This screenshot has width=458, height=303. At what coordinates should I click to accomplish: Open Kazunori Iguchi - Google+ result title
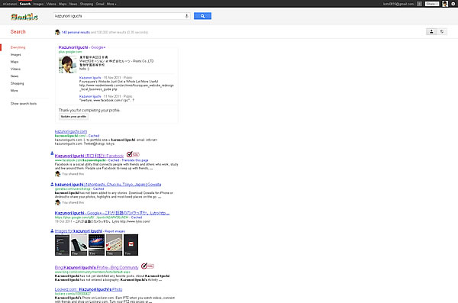click(82, 47)
